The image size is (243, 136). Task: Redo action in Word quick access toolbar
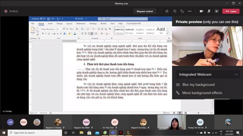tap(58, 19)
